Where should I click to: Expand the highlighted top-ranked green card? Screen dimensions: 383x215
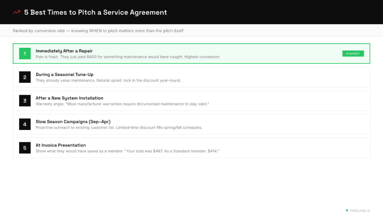pos(191,53)
